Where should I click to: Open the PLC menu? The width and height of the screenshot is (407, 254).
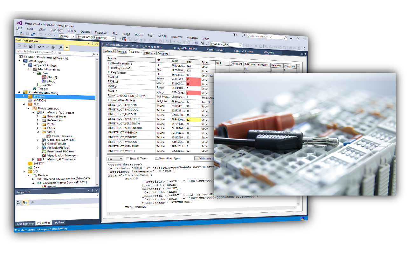click(115, 33)
